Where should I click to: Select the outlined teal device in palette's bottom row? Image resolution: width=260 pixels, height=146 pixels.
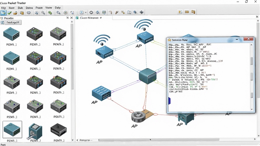(x=12, y=129)
